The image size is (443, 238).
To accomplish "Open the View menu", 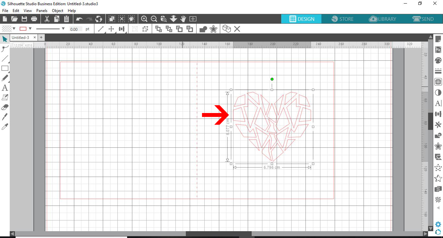I will [x=28, y=11].
